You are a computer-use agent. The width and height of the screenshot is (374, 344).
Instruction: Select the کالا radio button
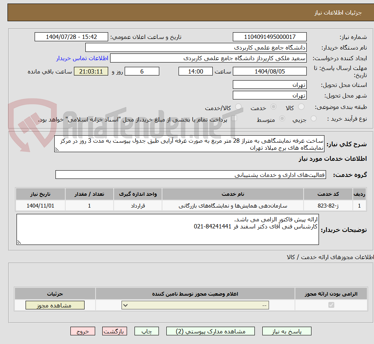point(301,107)
